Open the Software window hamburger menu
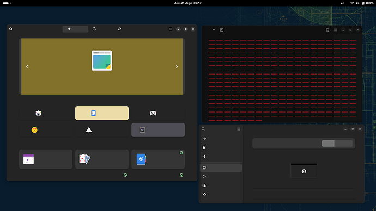The width and height of the screenshot is (376, 211). (x=171, y=29)
